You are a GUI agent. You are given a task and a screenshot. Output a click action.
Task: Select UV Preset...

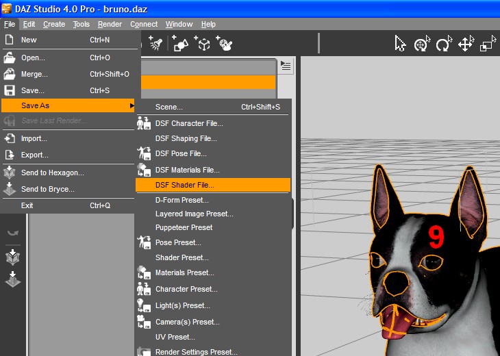213,337
